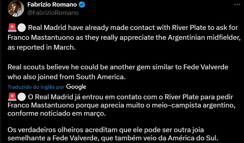Image resolution: width=244 pixels, height=143 pixels.
Task: Click the white circle emoji in English tweet
Action: pos(20,28)
